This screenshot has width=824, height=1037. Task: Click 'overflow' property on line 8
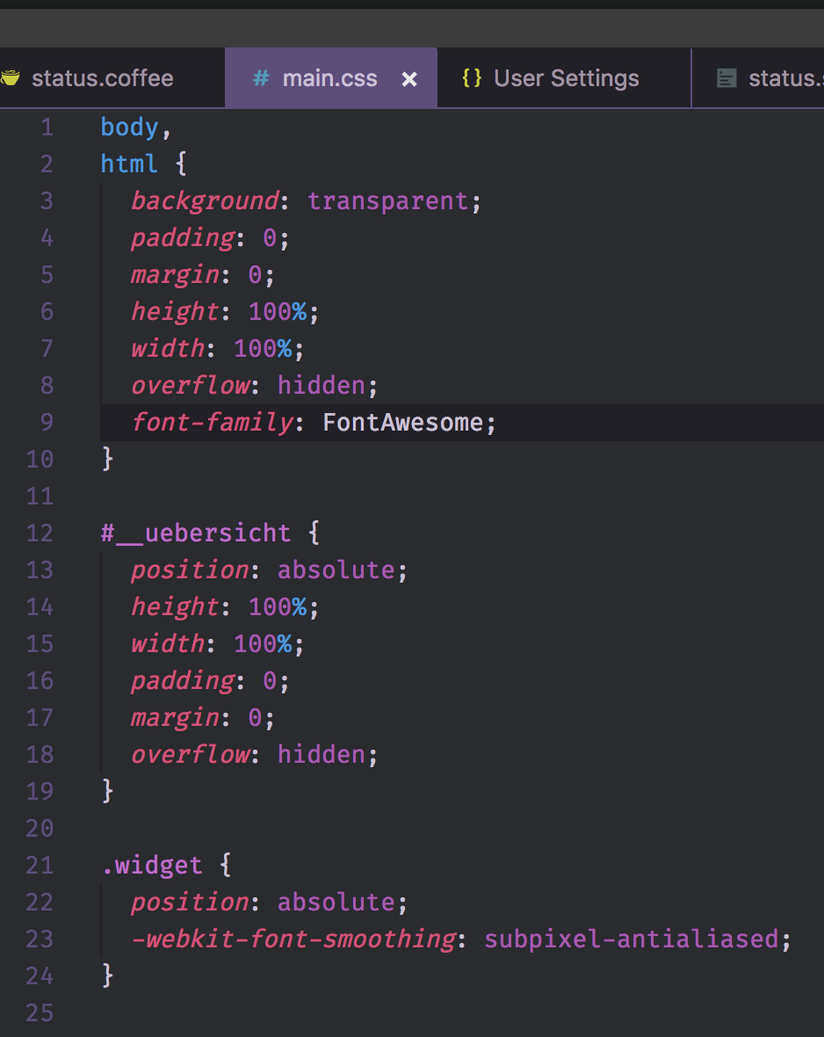click(191, 385)
